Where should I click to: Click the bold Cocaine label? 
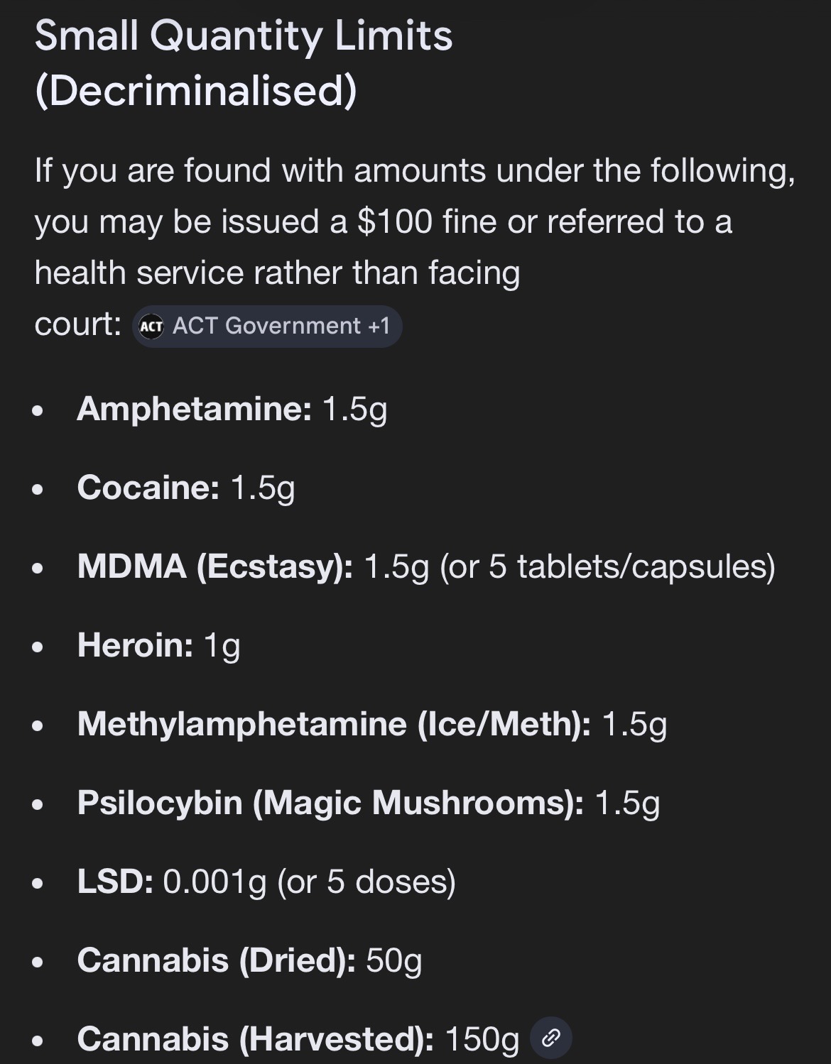pyautogui.click(x=148, y=488)
